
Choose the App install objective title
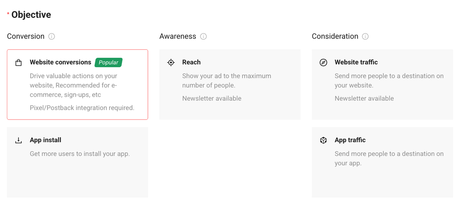[46, 140]
